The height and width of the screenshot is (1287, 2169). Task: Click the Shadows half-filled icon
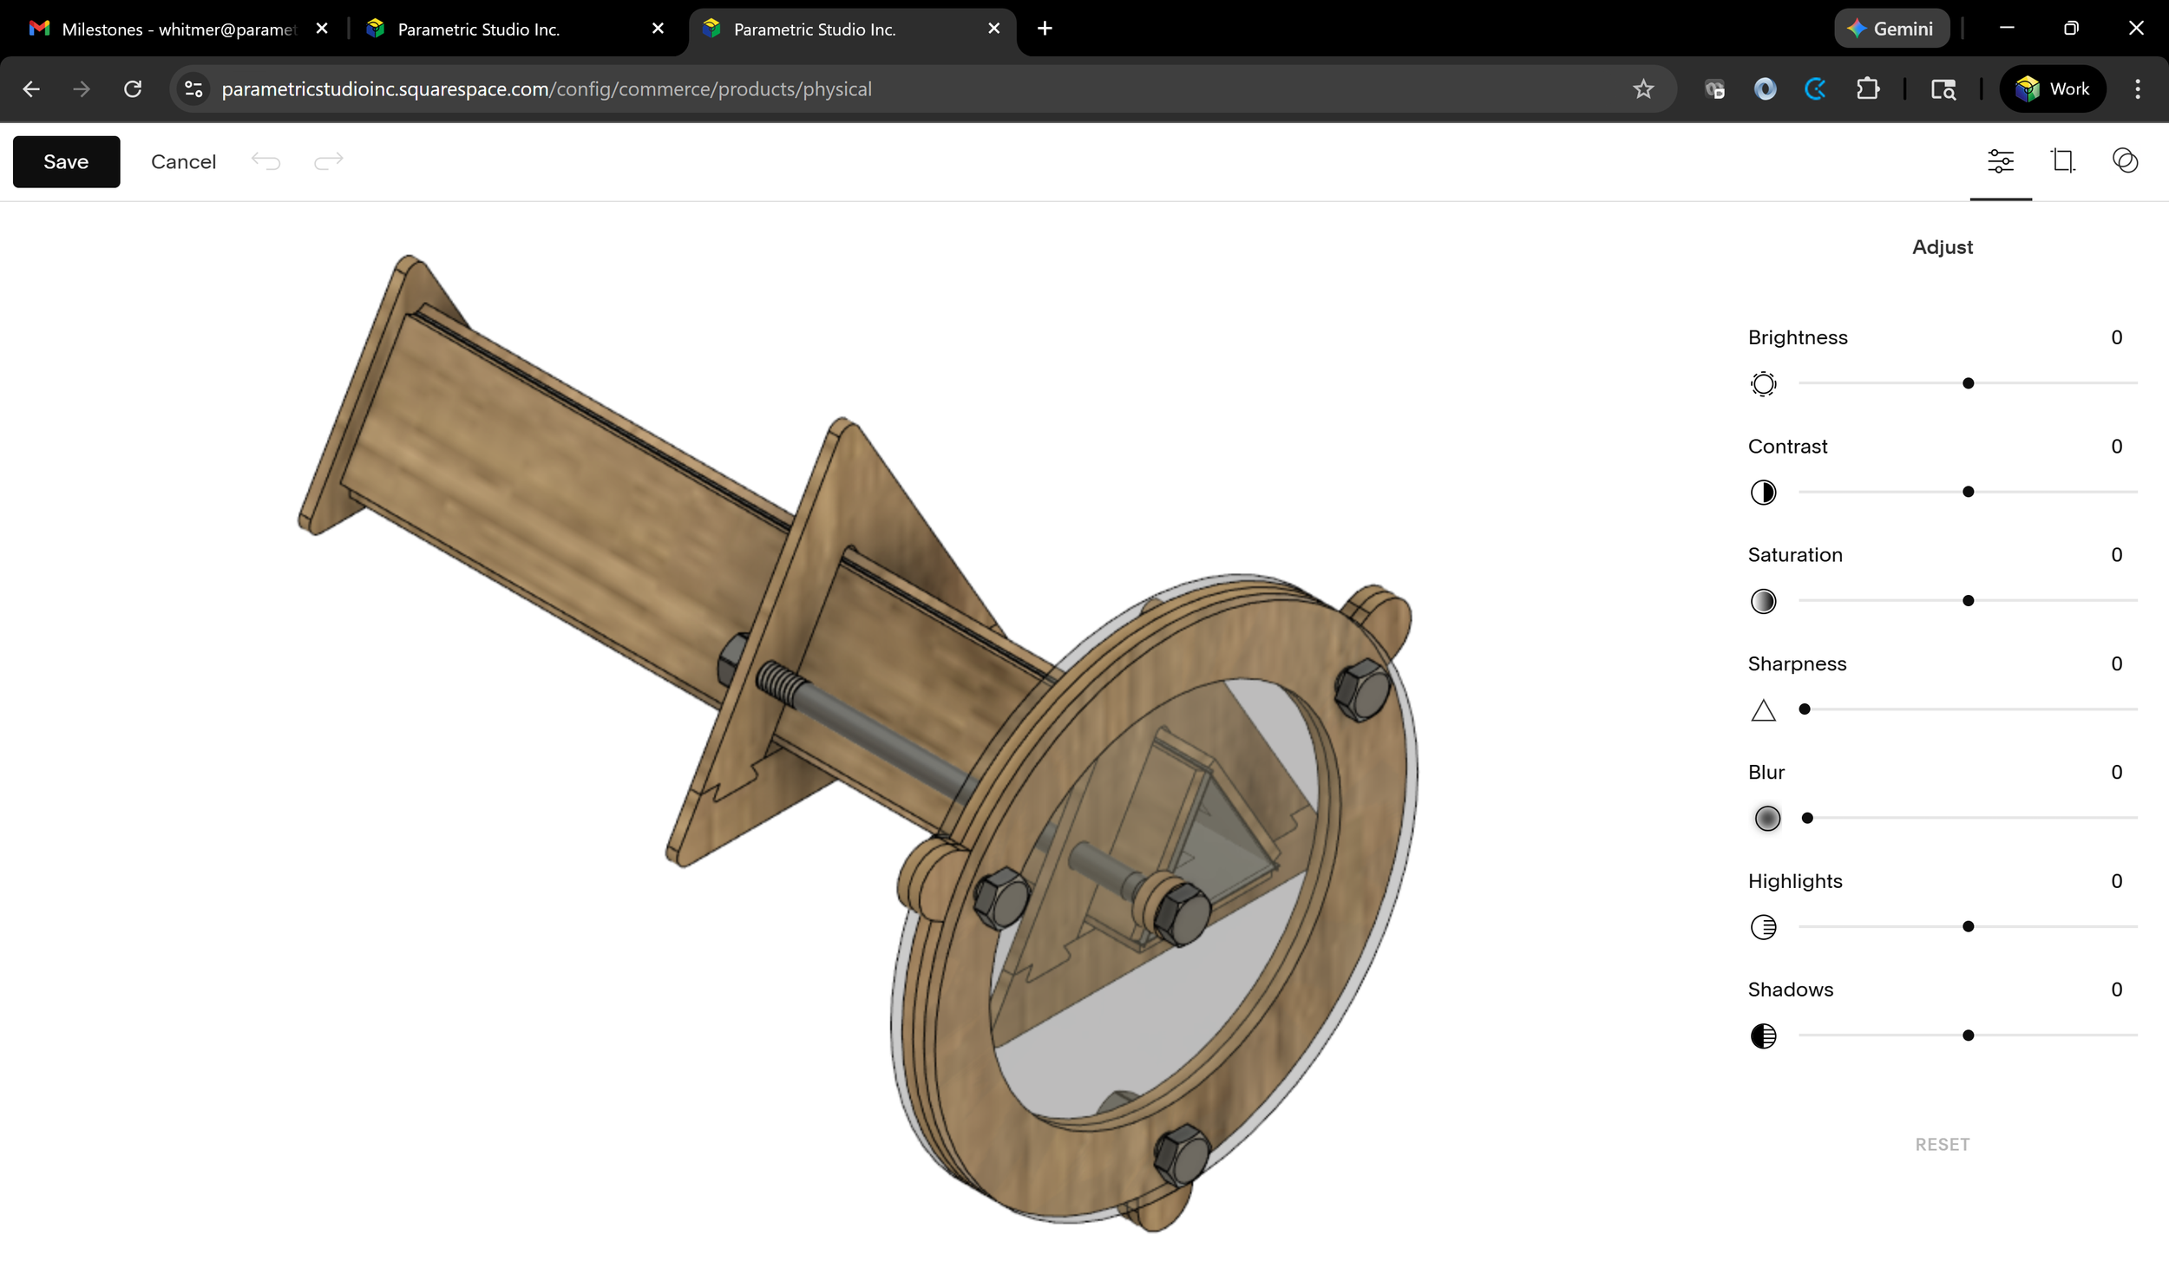[x=1763, y=1036]
